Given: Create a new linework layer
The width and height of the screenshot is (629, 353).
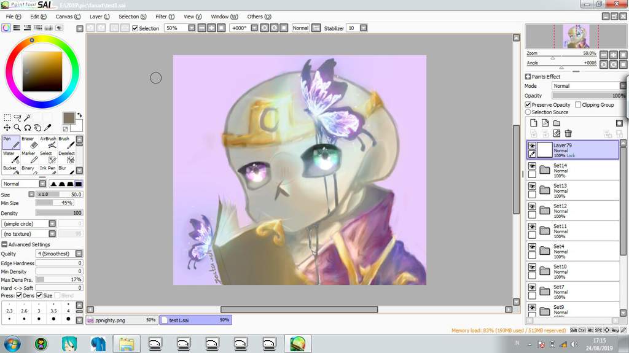Looking at the screenshot, I should [x=545, y=123].
